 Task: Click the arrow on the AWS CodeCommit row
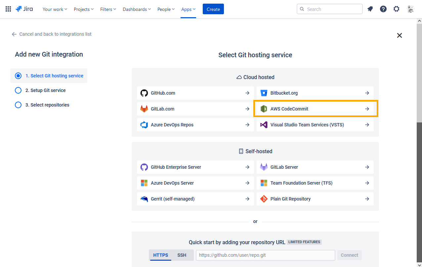coord(367,109)
